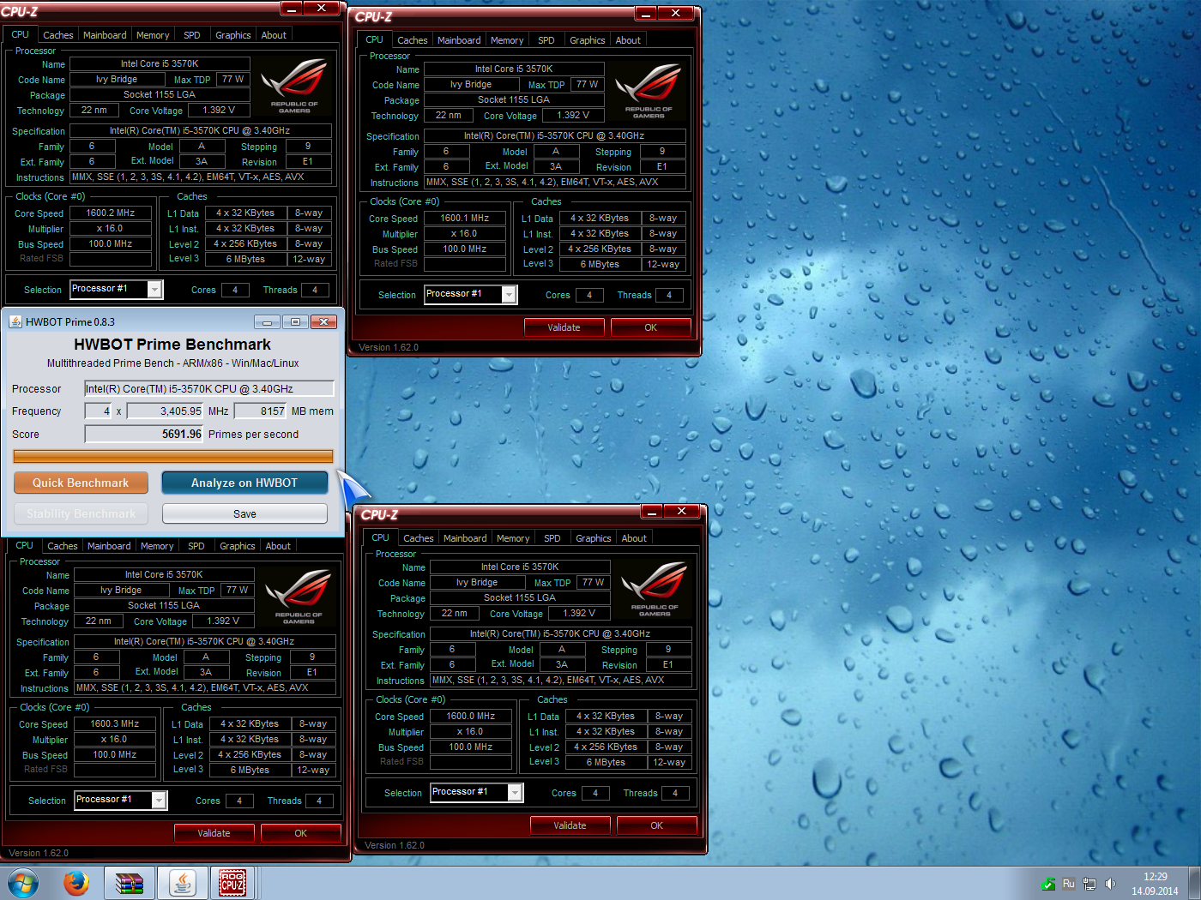Image resolution: width=1201 pixels, height=900 pixels.
Task: Click Analyze on HWBOT button
Action: click(x=244, y=483)
